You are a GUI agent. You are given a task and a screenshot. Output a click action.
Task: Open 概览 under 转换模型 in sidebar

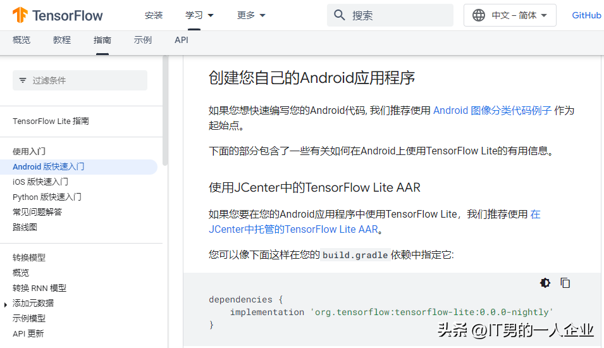pos(20,273)
